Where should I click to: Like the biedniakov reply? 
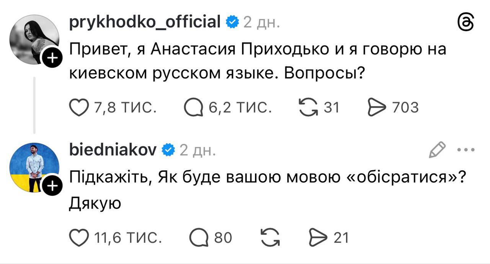pyautogui.click(x=78, y=238)
